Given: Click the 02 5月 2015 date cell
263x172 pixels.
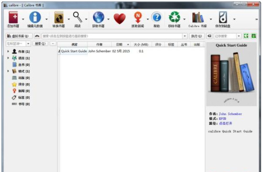Looking at the screenshot, I should click(121, 51).
